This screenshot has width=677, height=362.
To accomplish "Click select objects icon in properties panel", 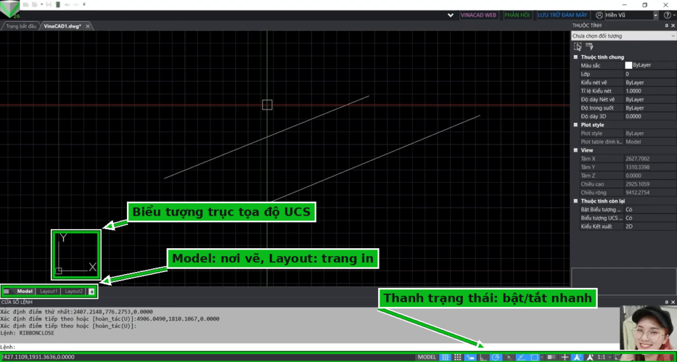I will pyautogui.click(x=578, y=46).
